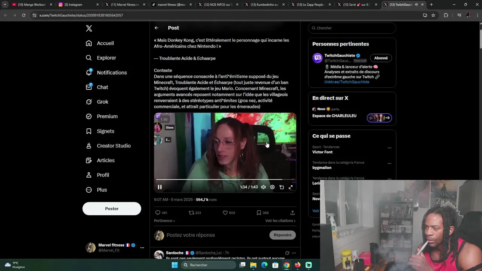Image resolution: width=482 pixels, height=271 pixels.
Task: Seek on the video progress bar
Action: coord(225,180)
